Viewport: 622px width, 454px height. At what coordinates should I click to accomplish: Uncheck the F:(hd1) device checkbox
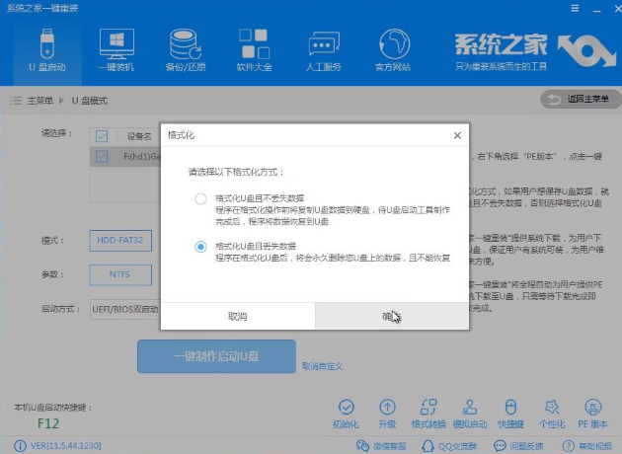(102, 156)
